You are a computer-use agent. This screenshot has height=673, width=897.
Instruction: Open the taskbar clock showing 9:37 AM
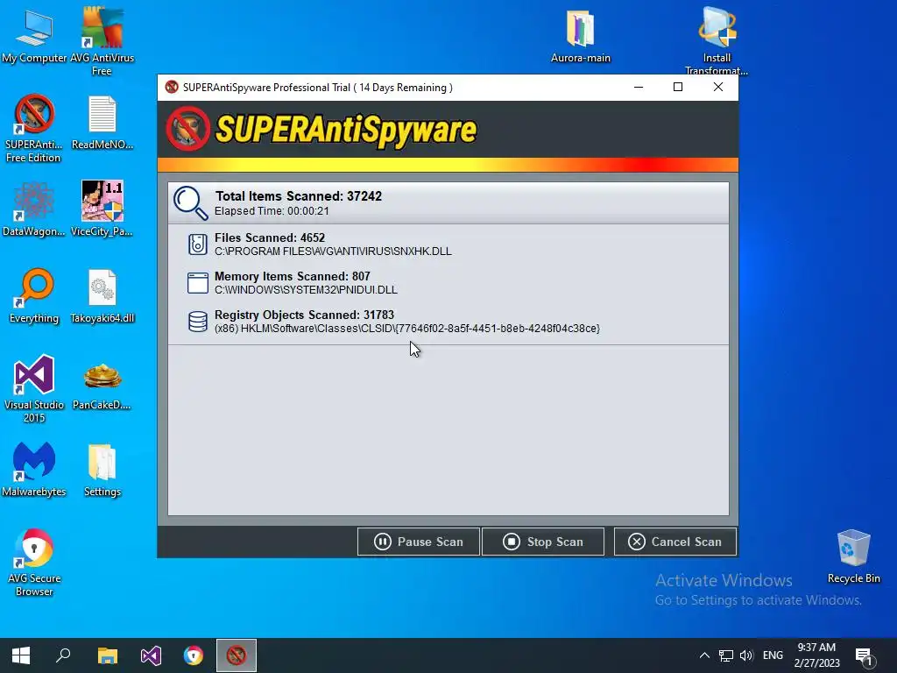pyautogui.click(x=817, y=655)
